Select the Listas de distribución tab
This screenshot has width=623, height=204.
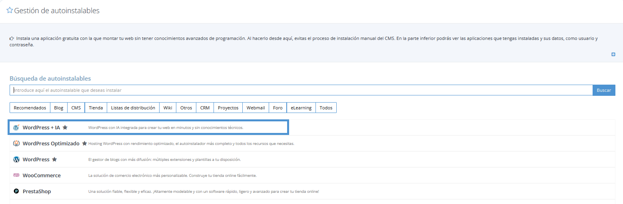pyautogui.click(x=133, y=108)
